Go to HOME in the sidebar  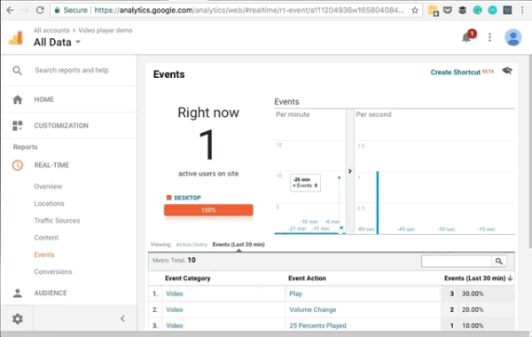point(43,99)
